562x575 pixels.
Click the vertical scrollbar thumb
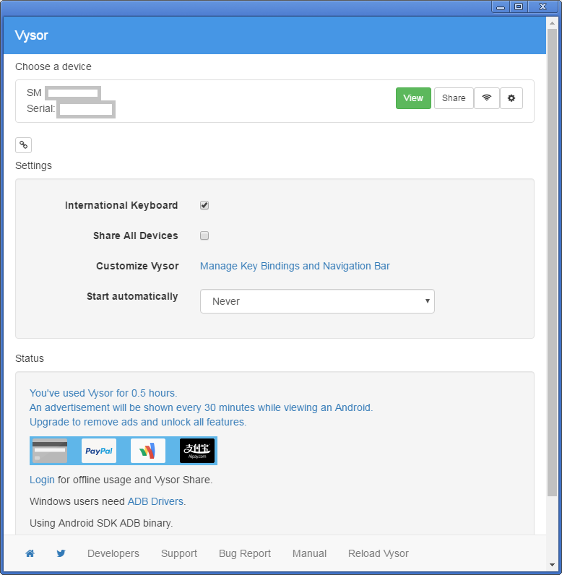pos(552,262)
